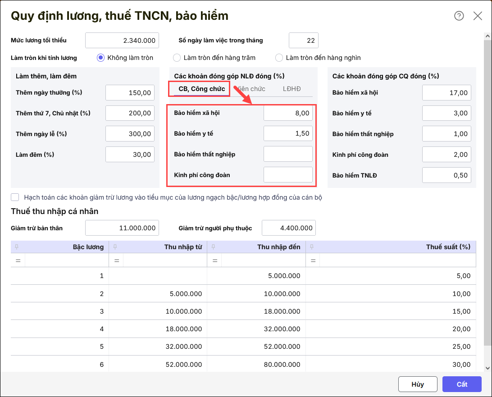Pin the Thu nhập đến column

coord(213,246)
